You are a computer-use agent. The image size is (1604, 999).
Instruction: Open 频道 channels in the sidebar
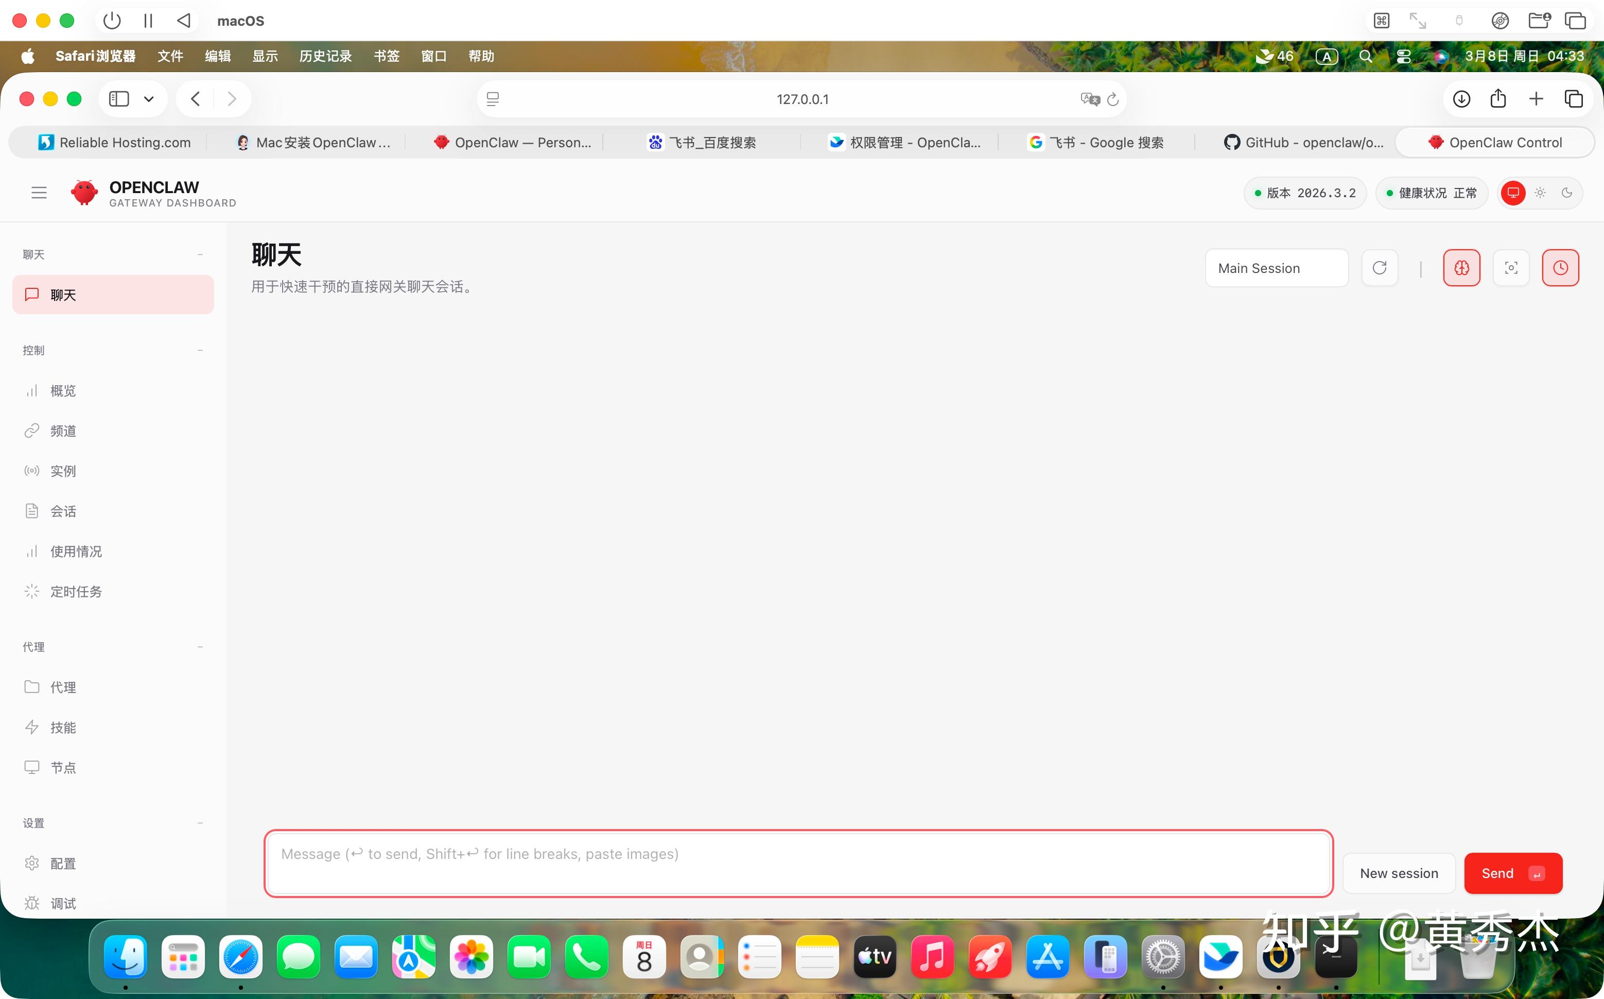pos(63,431)
